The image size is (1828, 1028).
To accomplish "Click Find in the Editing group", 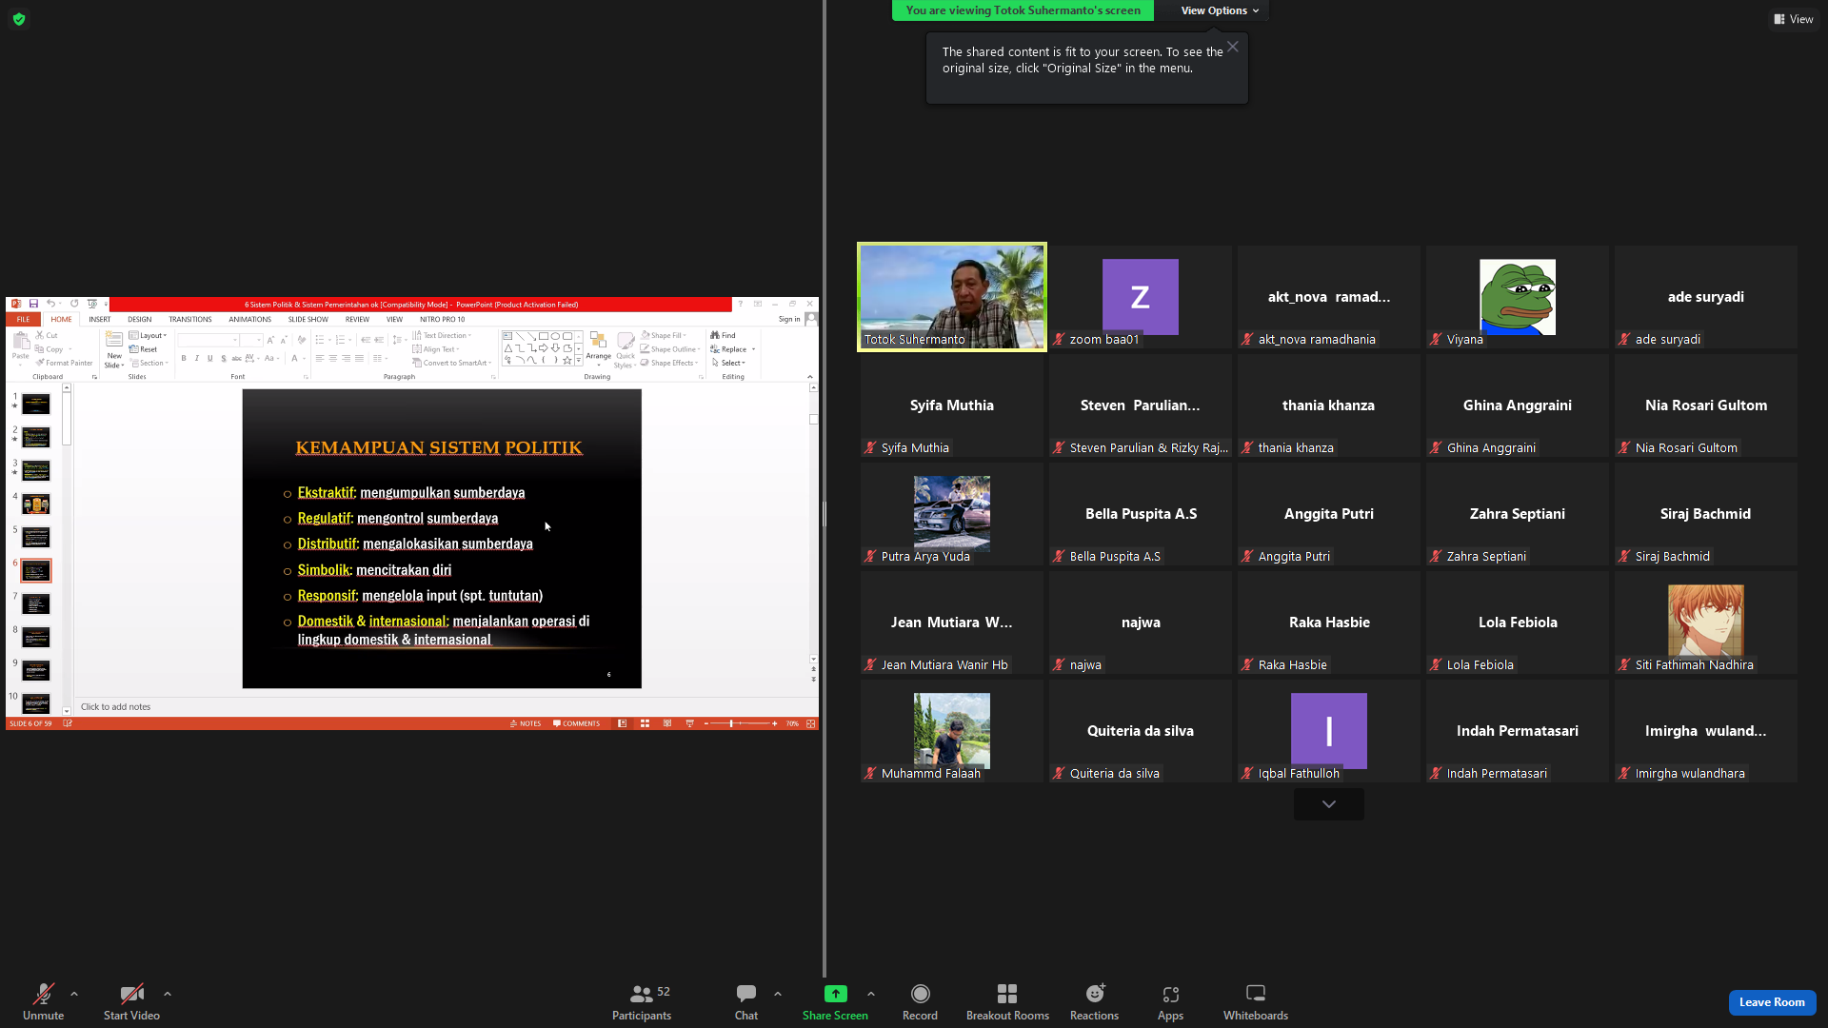I will [724, 336].
